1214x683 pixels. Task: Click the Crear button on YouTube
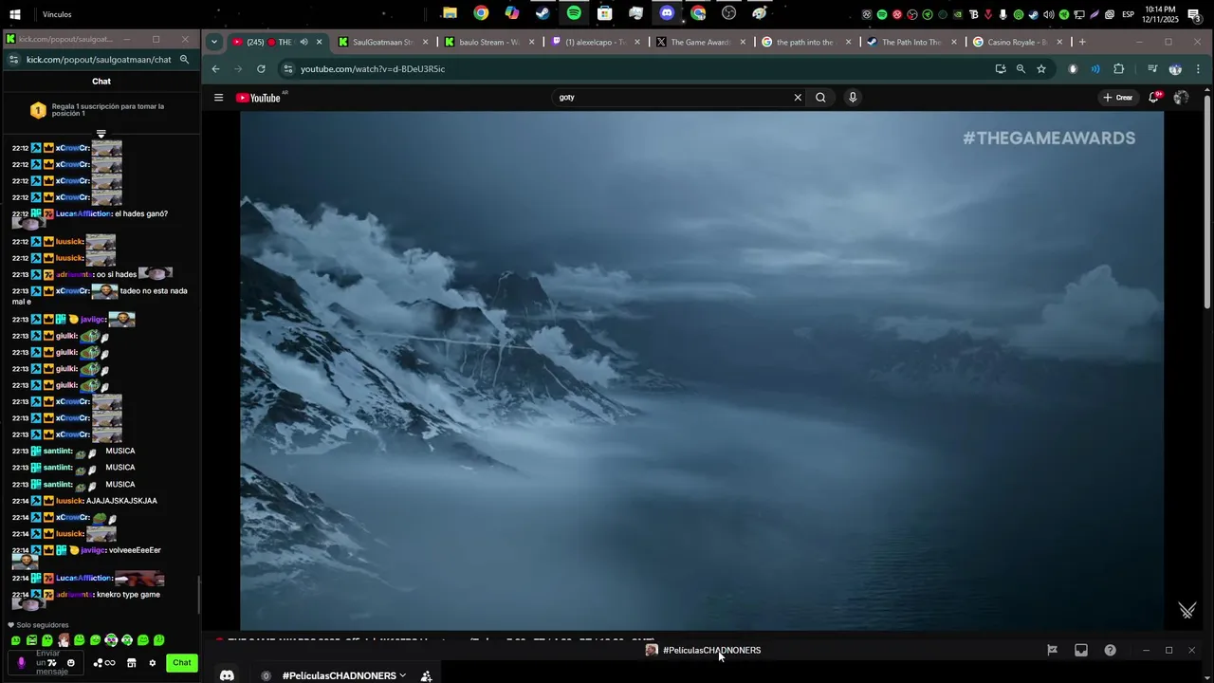tap(1117, 98)
